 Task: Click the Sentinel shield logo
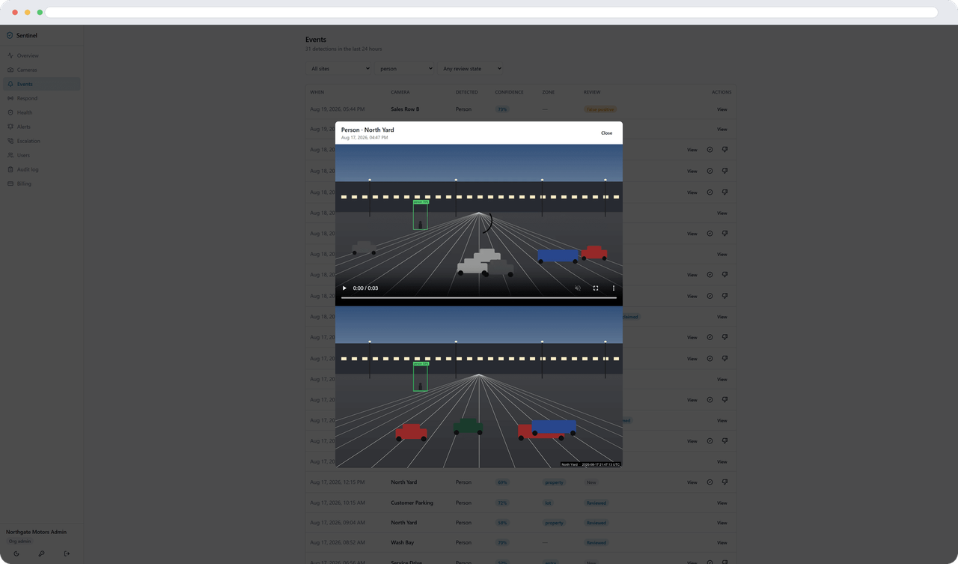click(10, 35)
